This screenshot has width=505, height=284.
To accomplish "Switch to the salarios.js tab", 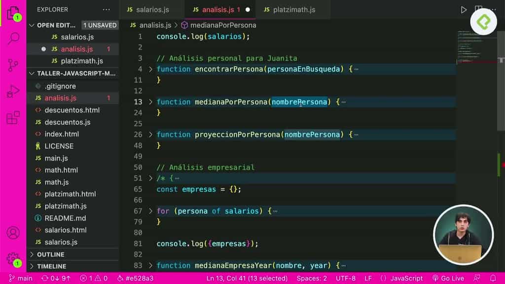I will 151,9.
